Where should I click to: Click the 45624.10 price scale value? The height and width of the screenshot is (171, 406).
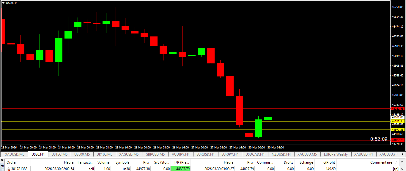[398, 85]
